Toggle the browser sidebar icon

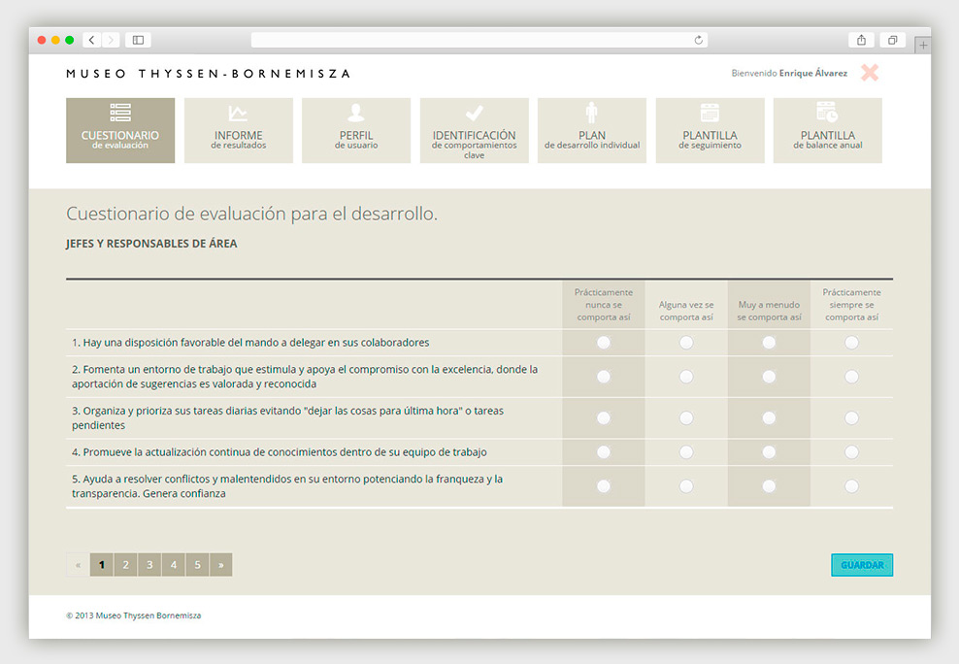tap(138, 40)
